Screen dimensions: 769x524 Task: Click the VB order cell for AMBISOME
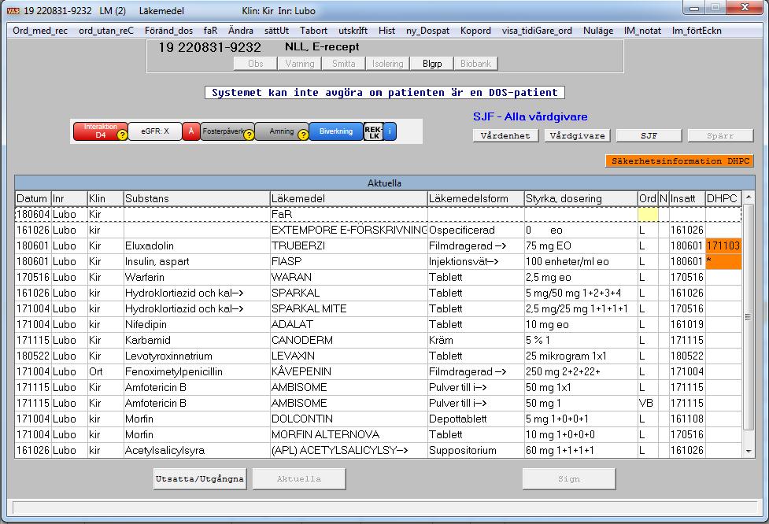click(x=647, y=403)
